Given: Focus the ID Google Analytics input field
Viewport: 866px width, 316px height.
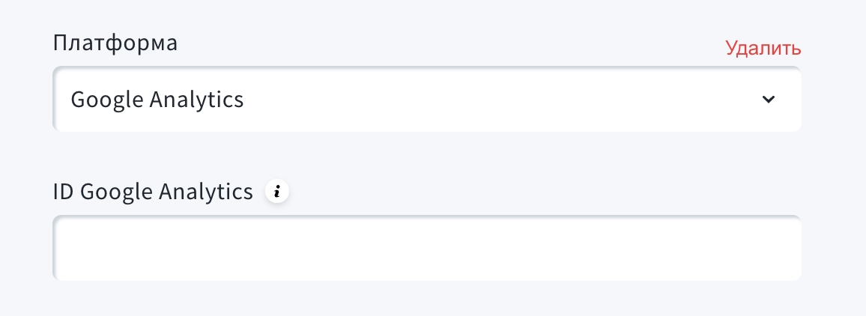Looking at the screenshot, I should coord(426,249).
